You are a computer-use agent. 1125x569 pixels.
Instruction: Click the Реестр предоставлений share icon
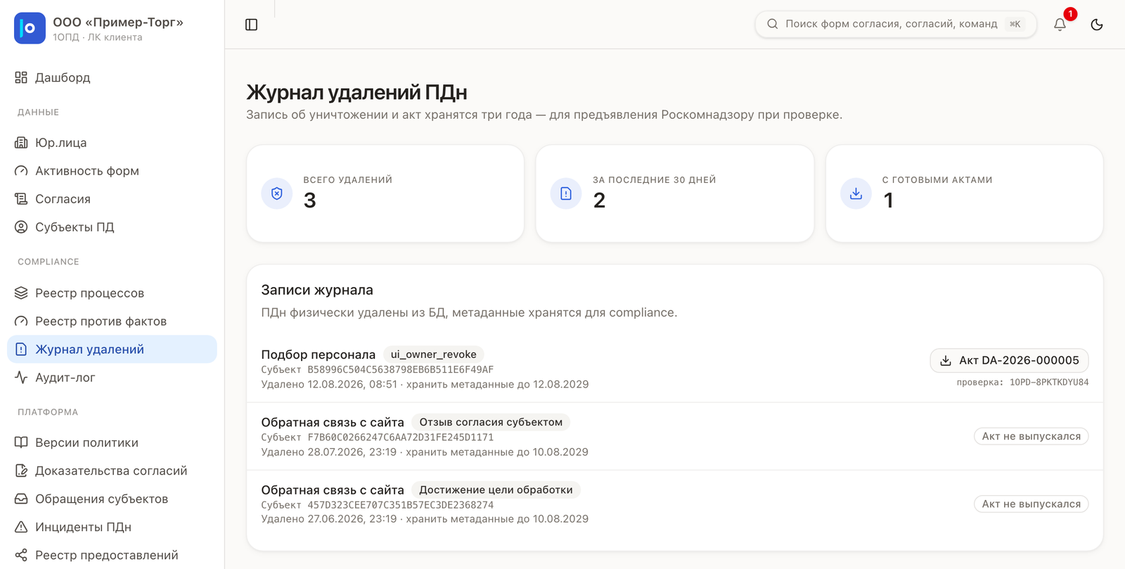pos(21,555)
